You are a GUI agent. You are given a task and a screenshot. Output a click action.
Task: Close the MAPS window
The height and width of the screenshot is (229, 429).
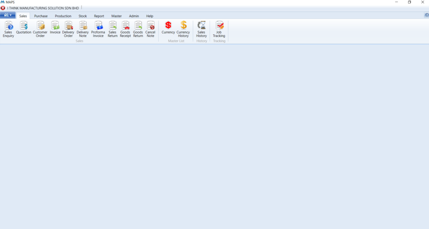point(422,2)
